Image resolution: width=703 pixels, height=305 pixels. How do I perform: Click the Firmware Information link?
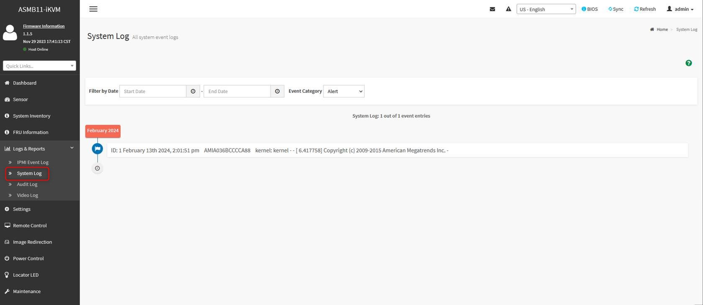[44, 26]
